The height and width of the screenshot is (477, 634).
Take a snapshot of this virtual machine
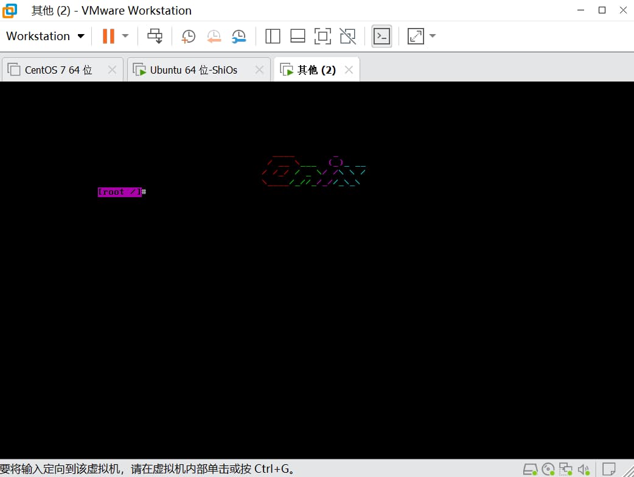click(x=188, y=36)
